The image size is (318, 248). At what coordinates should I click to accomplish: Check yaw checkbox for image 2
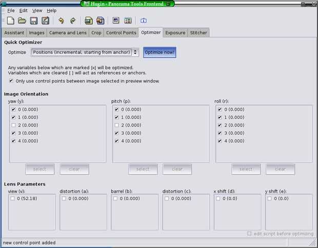pyautogui.click(x=13, y=125)
